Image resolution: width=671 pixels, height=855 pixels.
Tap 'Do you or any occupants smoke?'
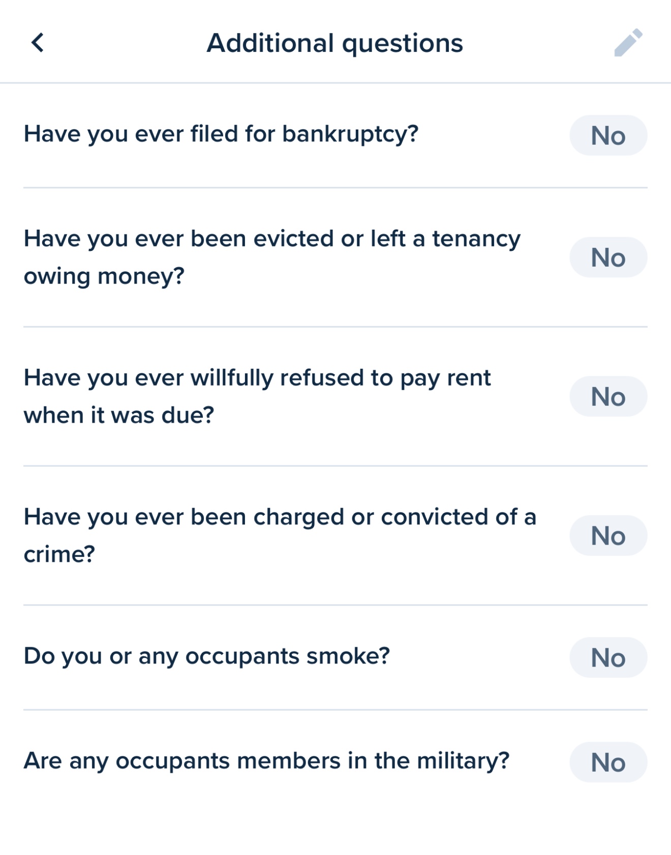click(207, 656)
